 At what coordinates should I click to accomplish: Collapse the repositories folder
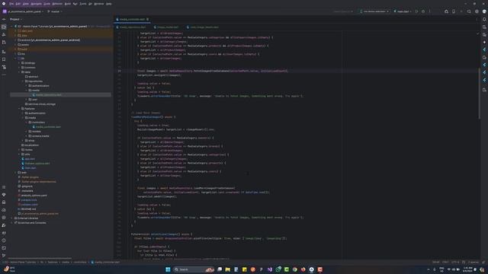(x=23, y=81)
